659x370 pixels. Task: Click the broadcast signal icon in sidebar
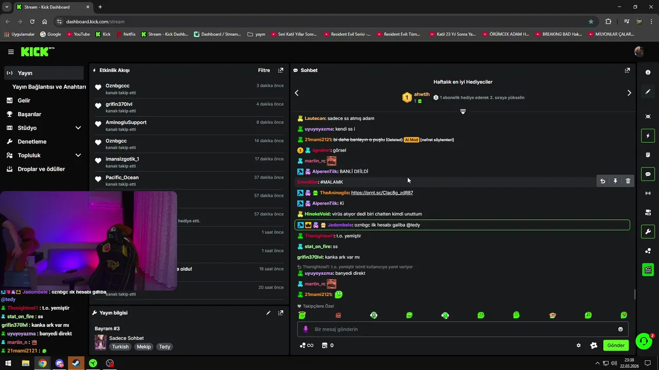coord(648,193)
